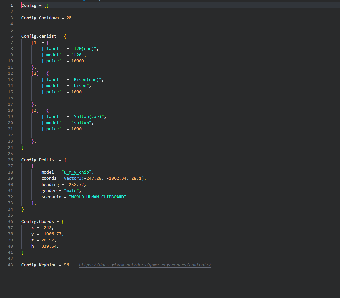Click the "T20(car)" label string
340x298 pixels.
pyautogui.click(x=84, y=49)
